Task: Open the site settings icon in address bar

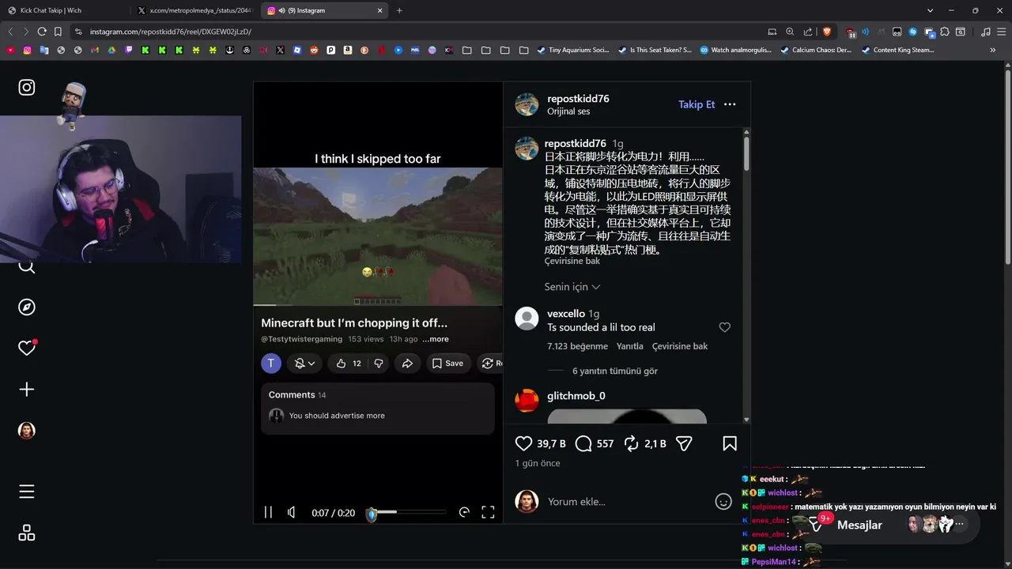Action: [x=77, y=32]
